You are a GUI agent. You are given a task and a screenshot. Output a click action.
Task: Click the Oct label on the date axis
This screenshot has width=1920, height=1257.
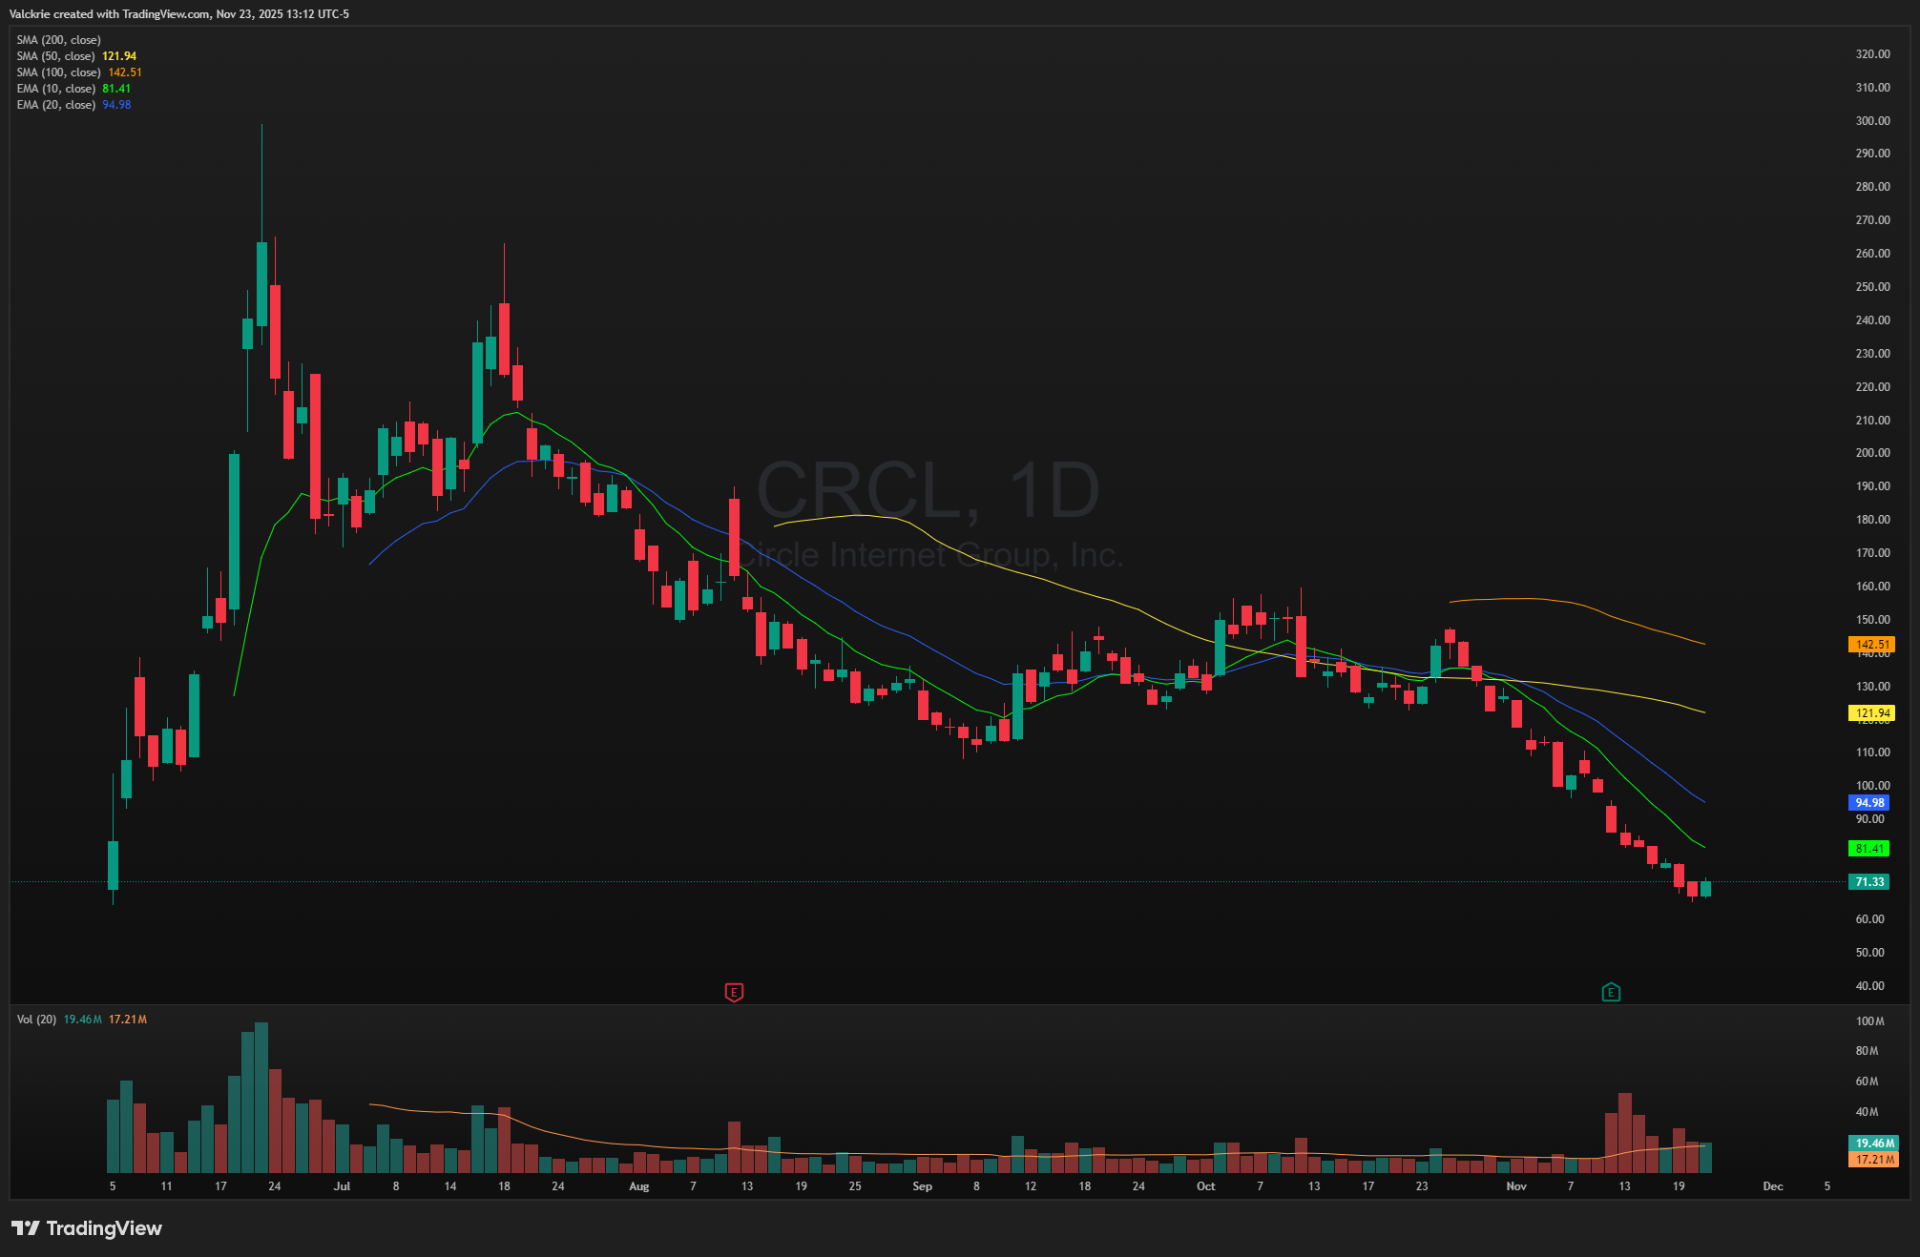1205,1186
